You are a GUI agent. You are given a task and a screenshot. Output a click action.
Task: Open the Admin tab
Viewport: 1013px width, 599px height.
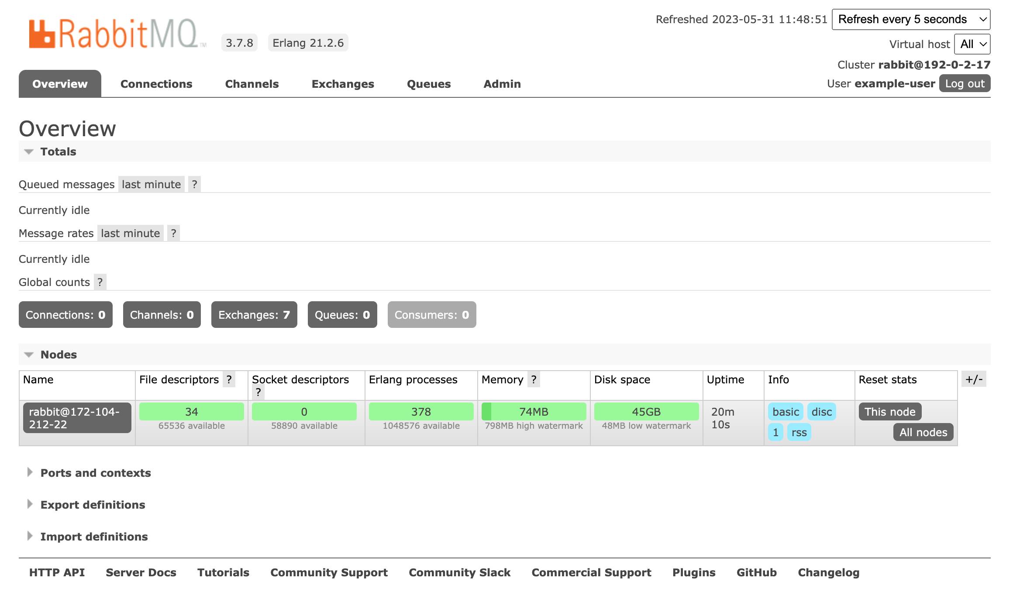[x=501, y=83]
